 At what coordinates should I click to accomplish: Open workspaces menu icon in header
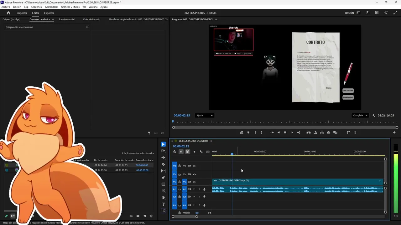(358, 13)
